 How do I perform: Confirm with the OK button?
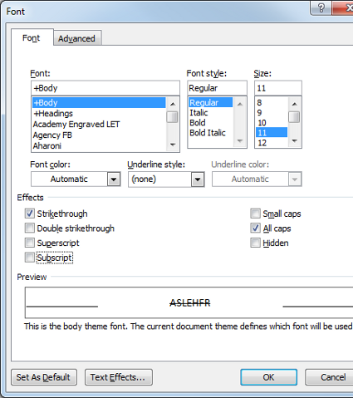[x=269, y=377]
